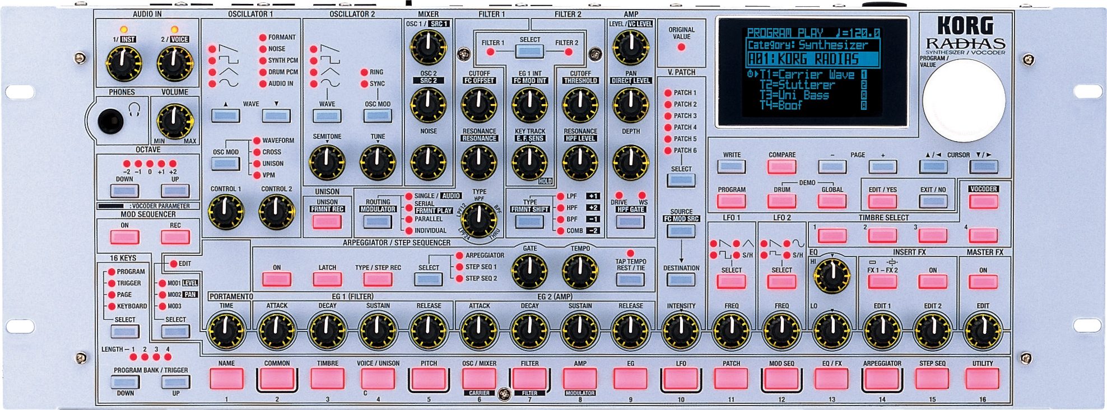Go to previous page with PAGE minus button
This screenshot has height=410, width=1107.
tap(832, 166)
